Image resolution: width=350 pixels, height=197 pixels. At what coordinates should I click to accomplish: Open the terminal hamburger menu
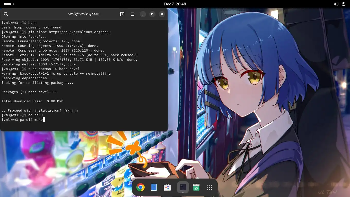coord(133,14)
